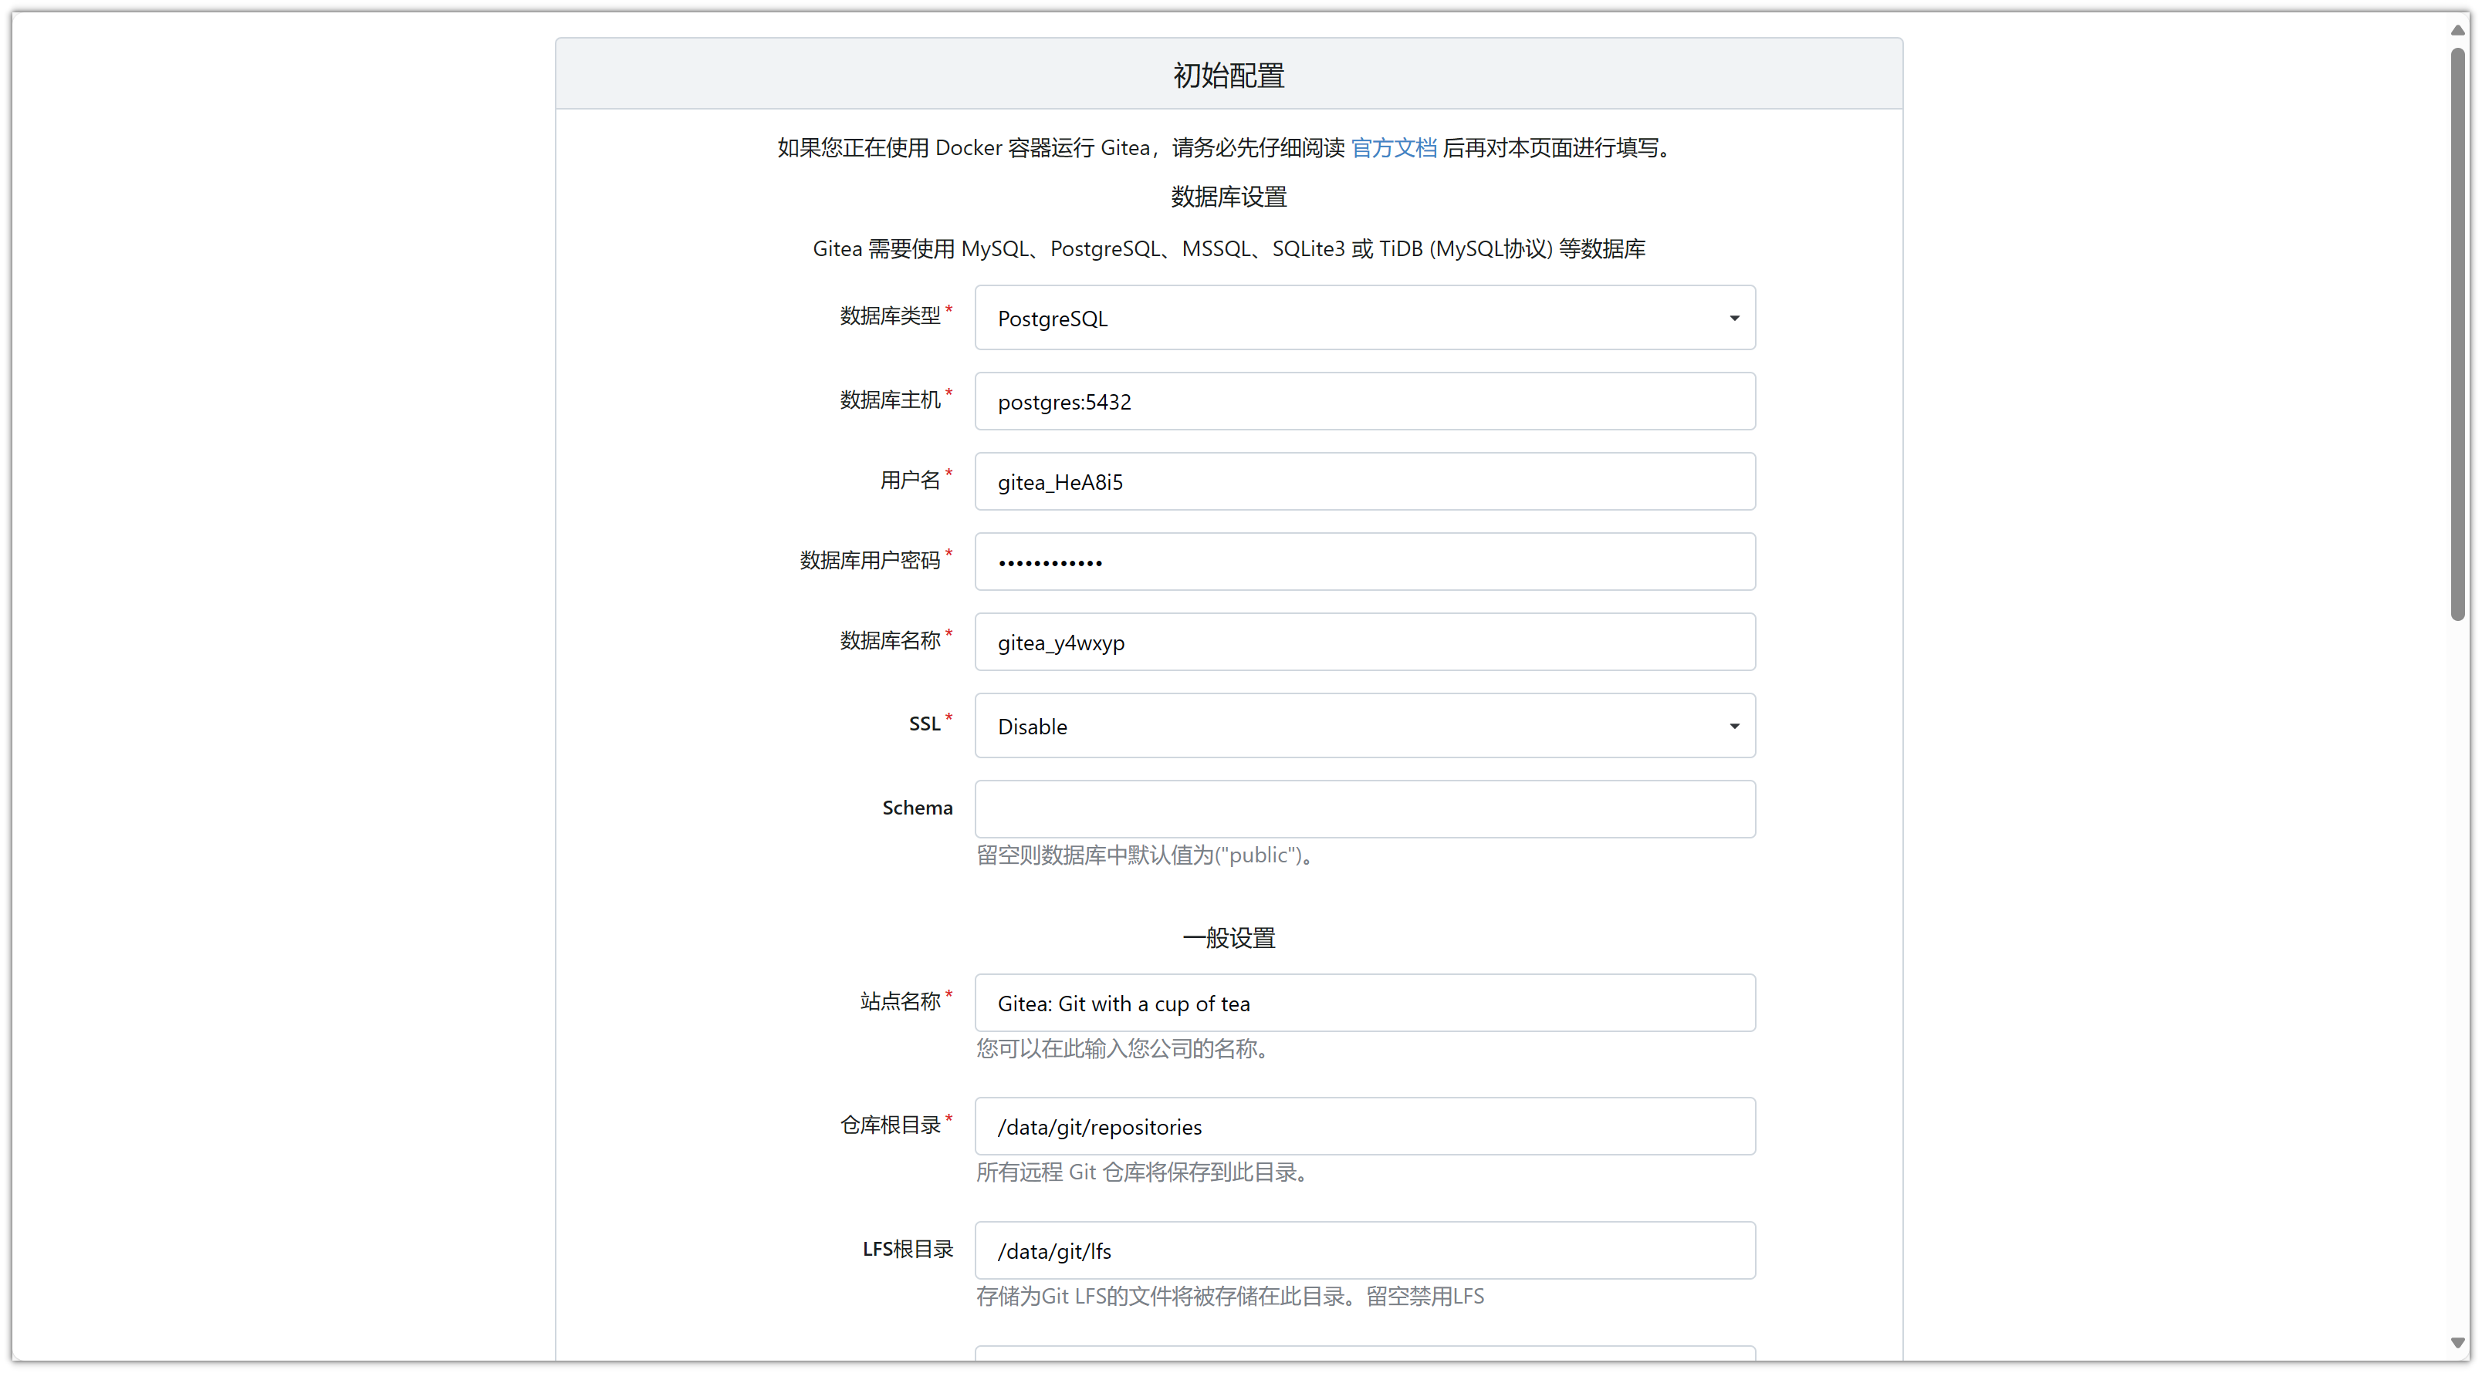Click the partially visible field below LFS
2482x1373 pixels.
1364,1353
